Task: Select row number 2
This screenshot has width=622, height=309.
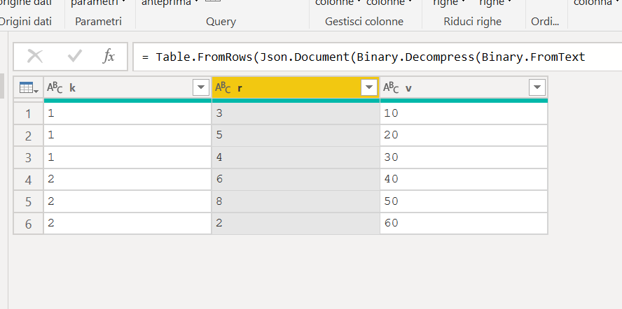Action: click(28, 136)
